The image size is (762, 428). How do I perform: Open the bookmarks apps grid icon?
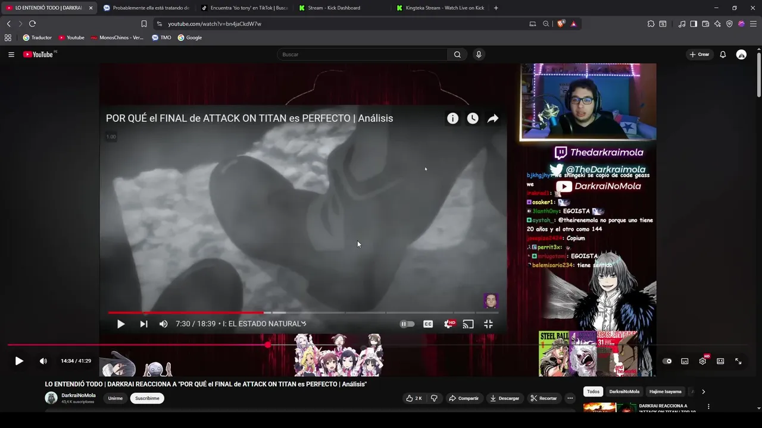[8, 37]
